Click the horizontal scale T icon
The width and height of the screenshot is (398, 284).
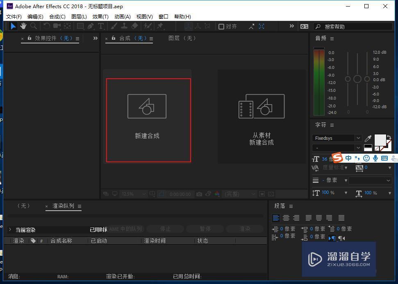coord(359,194)
